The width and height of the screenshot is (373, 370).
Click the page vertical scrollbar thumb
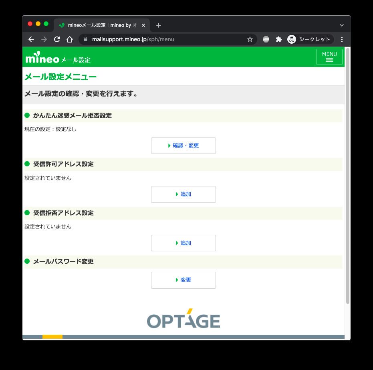pos(347,176)
